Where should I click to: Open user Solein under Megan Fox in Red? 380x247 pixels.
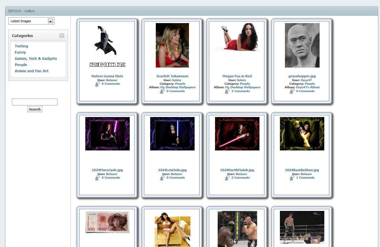coord(241,80)
